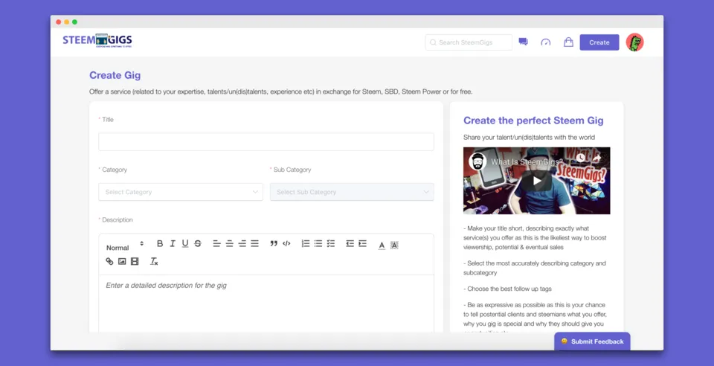Click into the detailed description text area
The image size is (714, 366).
point(266,304)
